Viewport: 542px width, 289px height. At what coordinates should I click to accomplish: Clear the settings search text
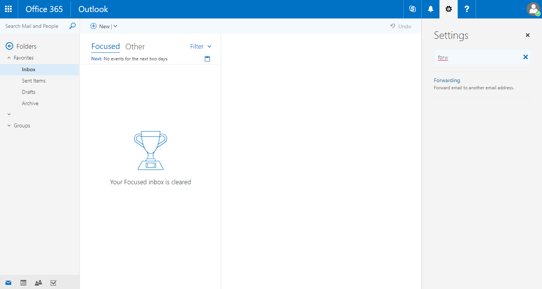click(525, 57)
